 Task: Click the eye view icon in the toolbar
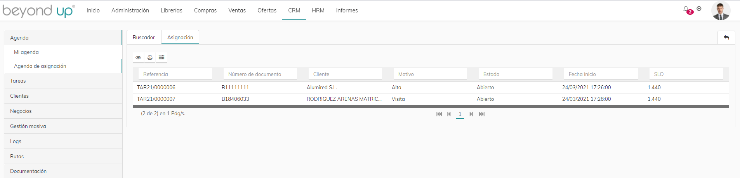coord(138,57)
